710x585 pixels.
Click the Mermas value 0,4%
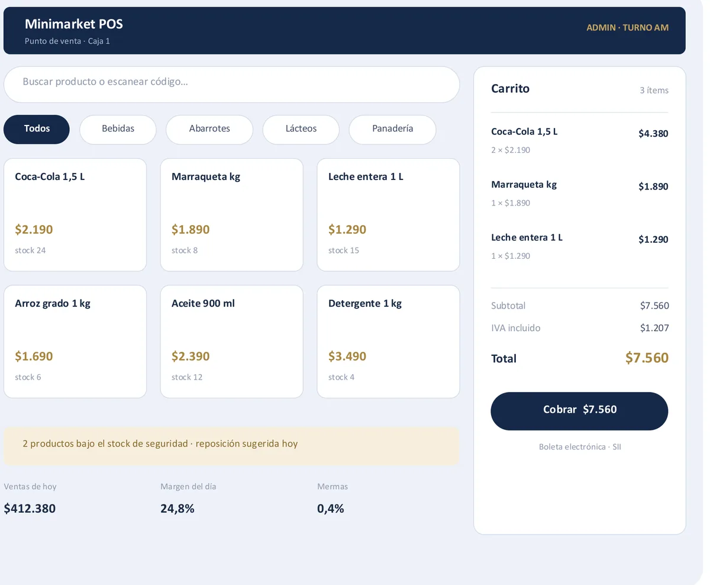(331, 509)
